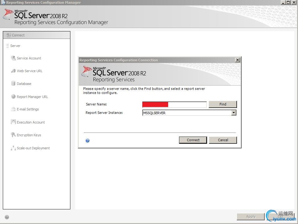This screenshot has height=224, width=298.
Task: Click the Server Name input field
Action: [174, 105]
